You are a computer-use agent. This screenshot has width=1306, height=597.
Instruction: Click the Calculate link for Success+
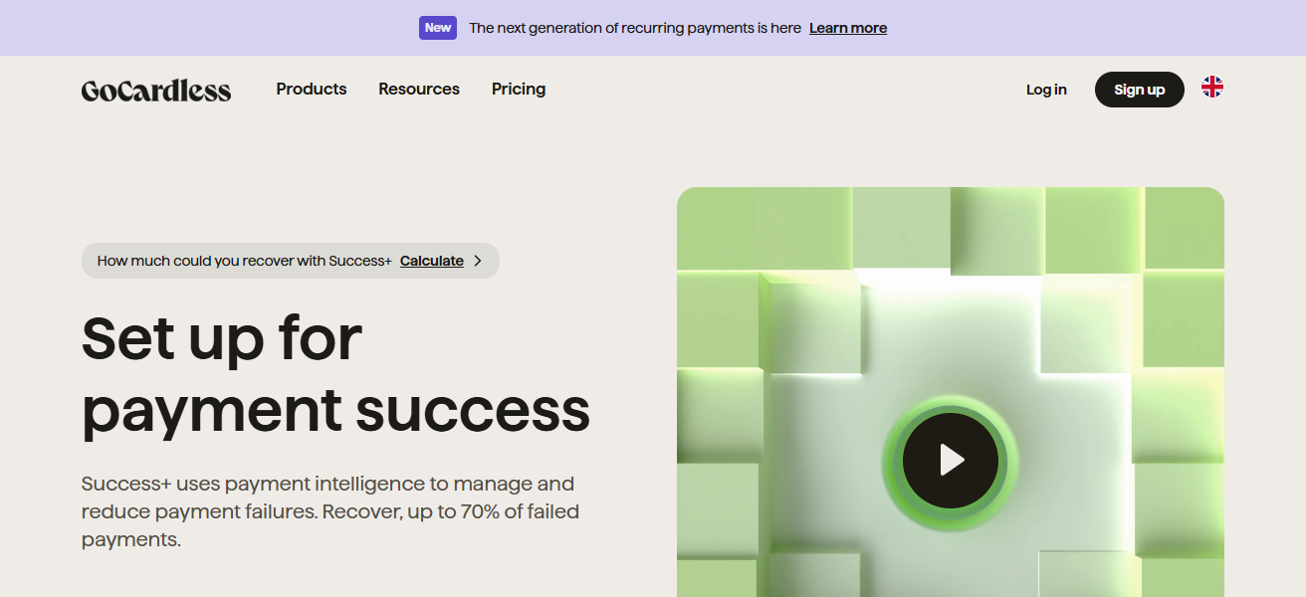[x=431, y=260]
